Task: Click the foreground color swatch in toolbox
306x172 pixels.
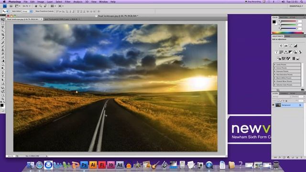Action: 2,105
